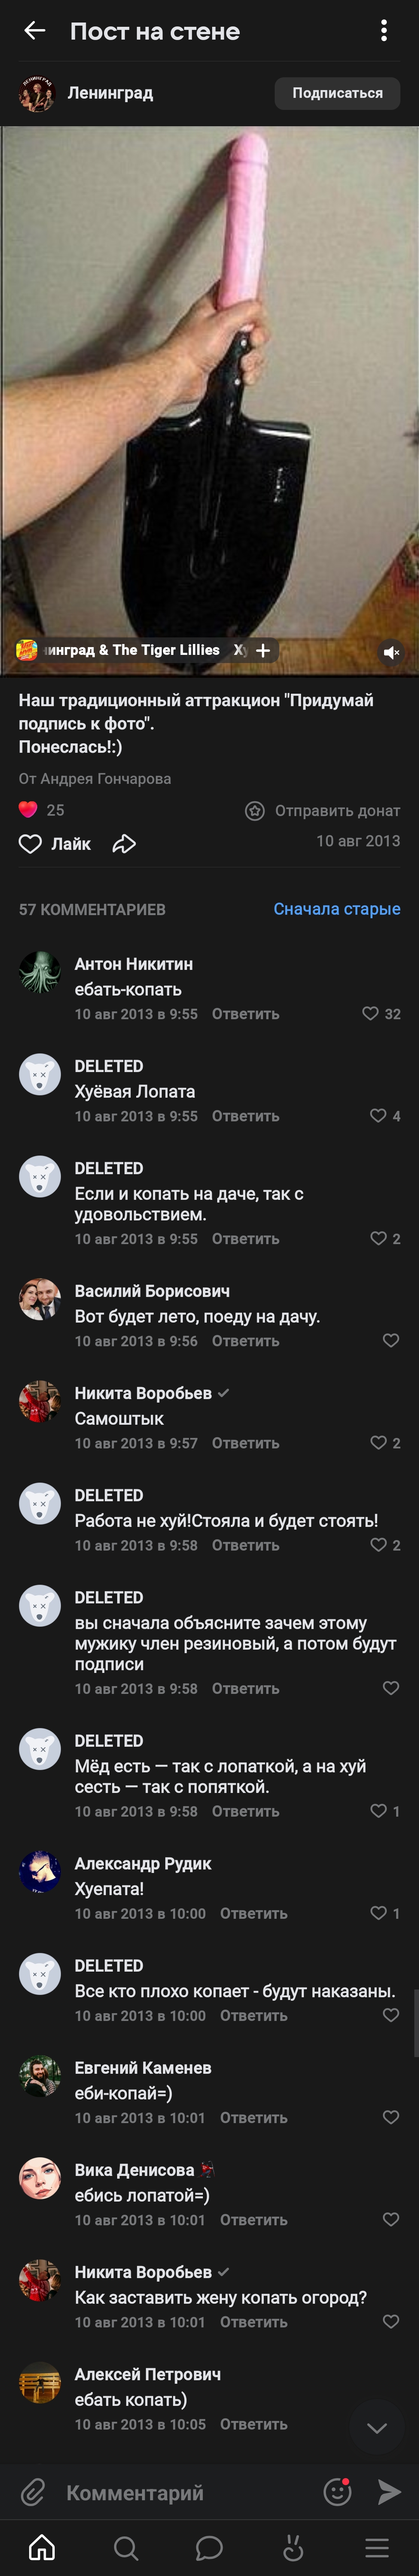Screen dimensions: 419x2576
Task: Share the post via arrow icon
Action: tap(124, 844)
